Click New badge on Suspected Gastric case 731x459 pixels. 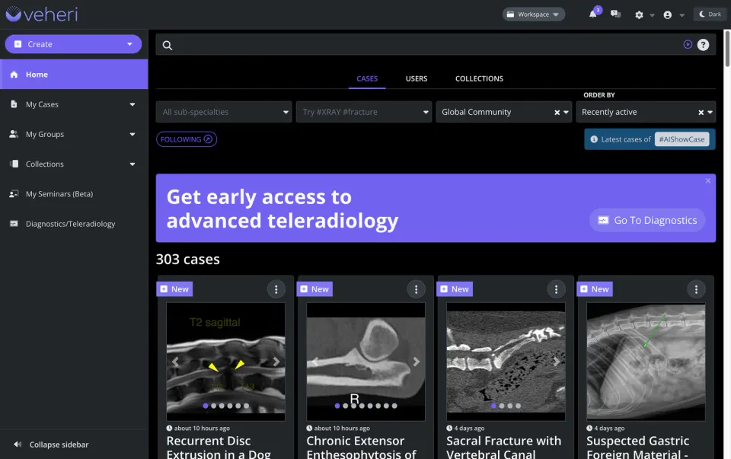(595, 289)
